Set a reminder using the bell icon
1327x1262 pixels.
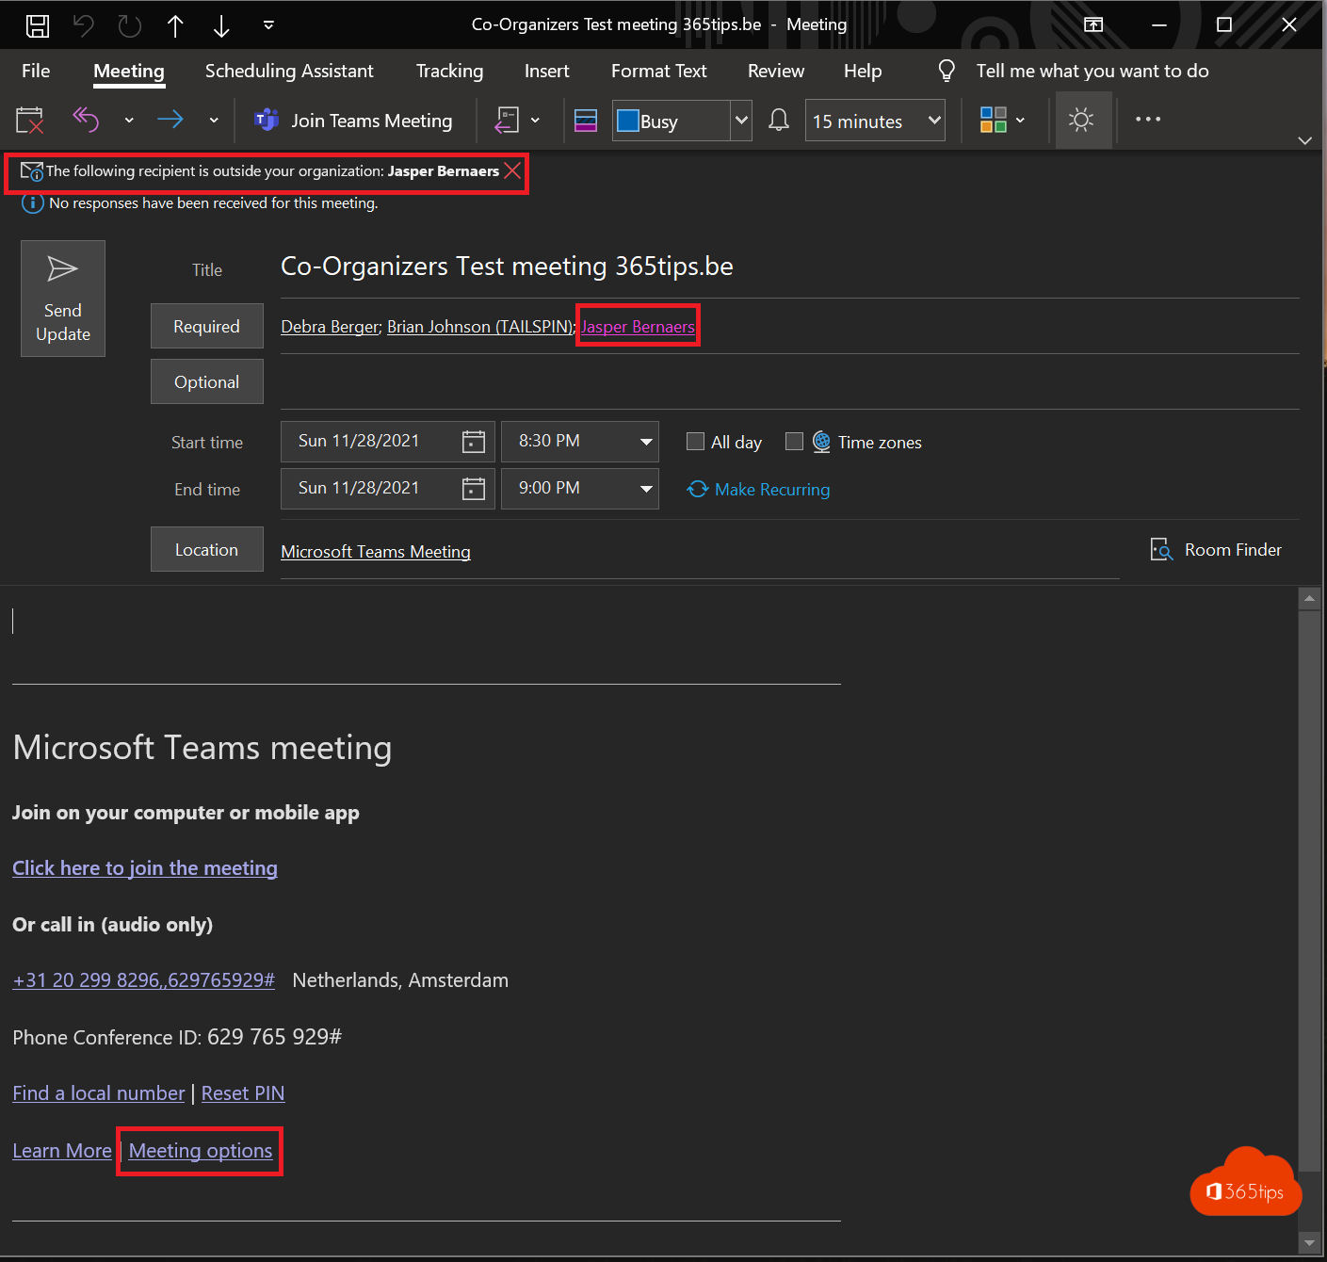coord(779,120)
